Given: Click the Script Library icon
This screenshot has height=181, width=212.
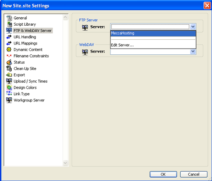Looking at the screenshot, I should pyautogui.click(x=9, y=24).
